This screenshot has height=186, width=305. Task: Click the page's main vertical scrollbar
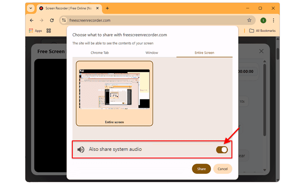click(278, 53)
